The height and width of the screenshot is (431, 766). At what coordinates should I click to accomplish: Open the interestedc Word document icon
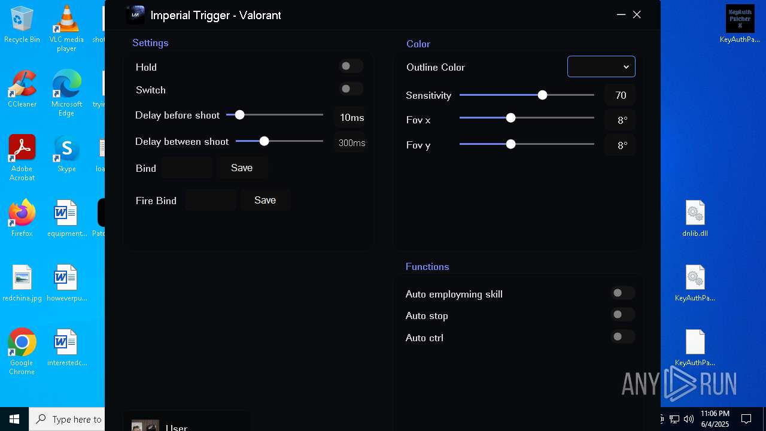pos(66,348)
